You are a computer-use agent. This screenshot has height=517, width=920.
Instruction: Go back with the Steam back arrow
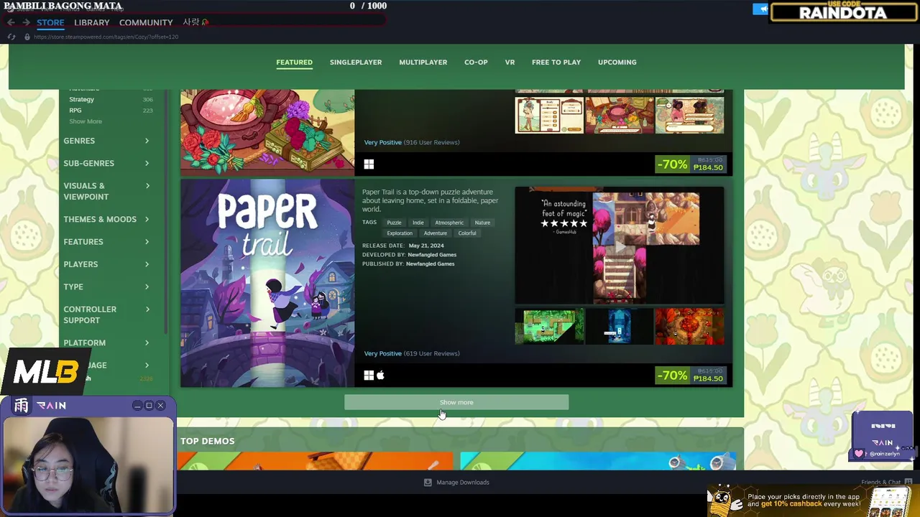11,22
